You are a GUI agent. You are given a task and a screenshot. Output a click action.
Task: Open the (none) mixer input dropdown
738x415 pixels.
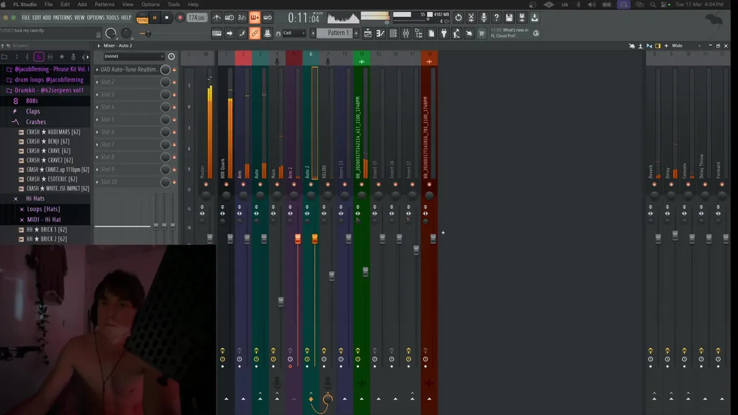(x=134, y=56)
